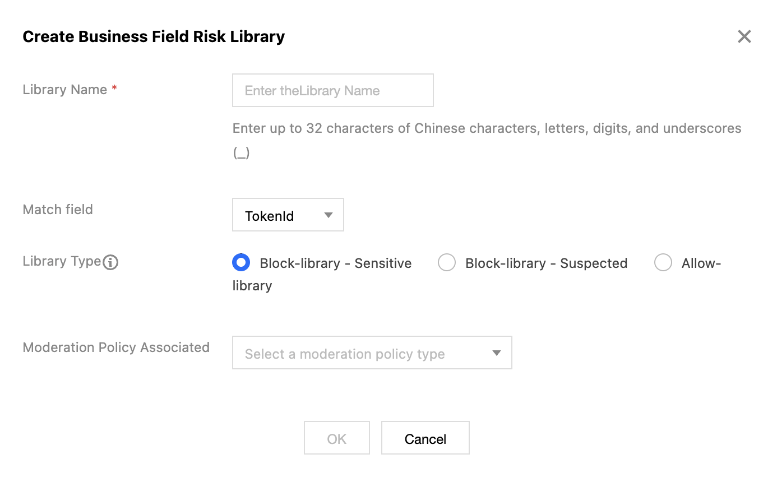Select the Block-library - Sensitive radio button
The width and height of the screenshot is (777, 482).
click(241, 262)
